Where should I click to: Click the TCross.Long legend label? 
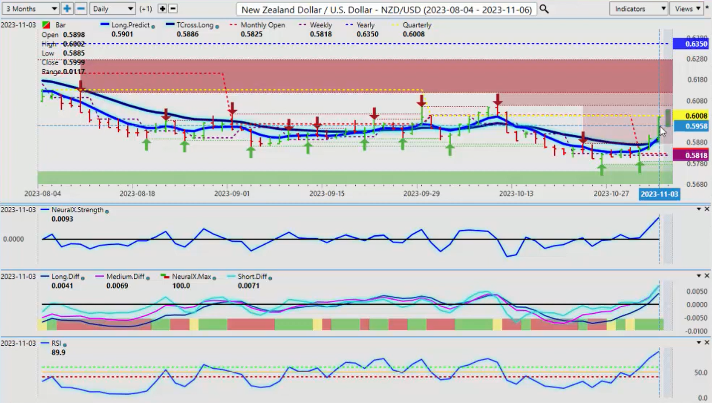coord(196,25)
